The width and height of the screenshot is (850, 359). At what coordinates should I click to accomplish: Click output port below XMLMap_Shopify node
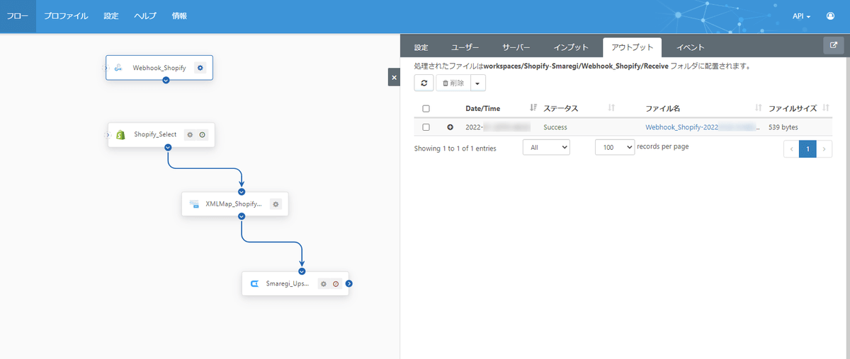click(242, 216)
